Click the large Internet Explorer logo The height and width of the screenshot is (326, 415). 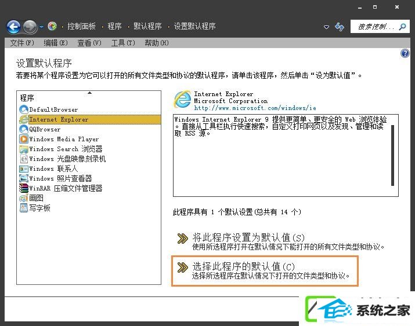[182, 100]
